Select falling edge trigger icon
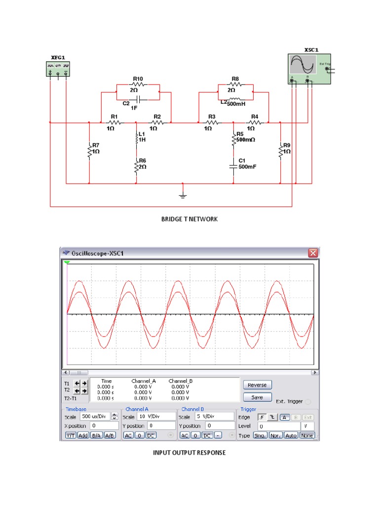 [272, 417]
